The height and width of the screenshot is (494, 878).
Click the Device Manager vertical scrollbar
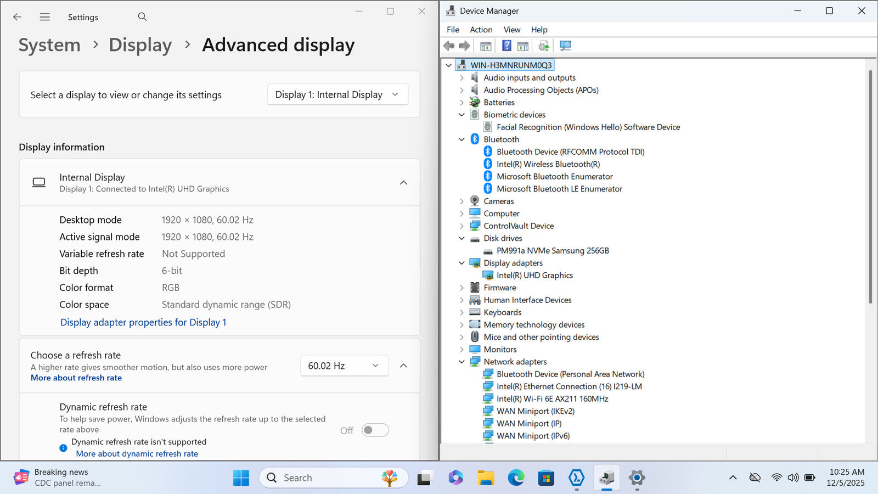point(870,187)
